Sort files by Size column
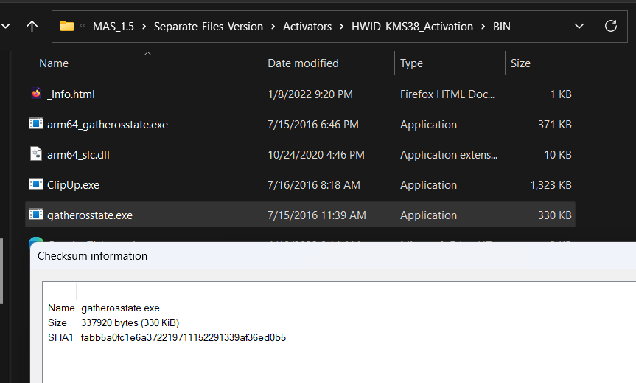The image size is (636, 383). pos(520,63)
